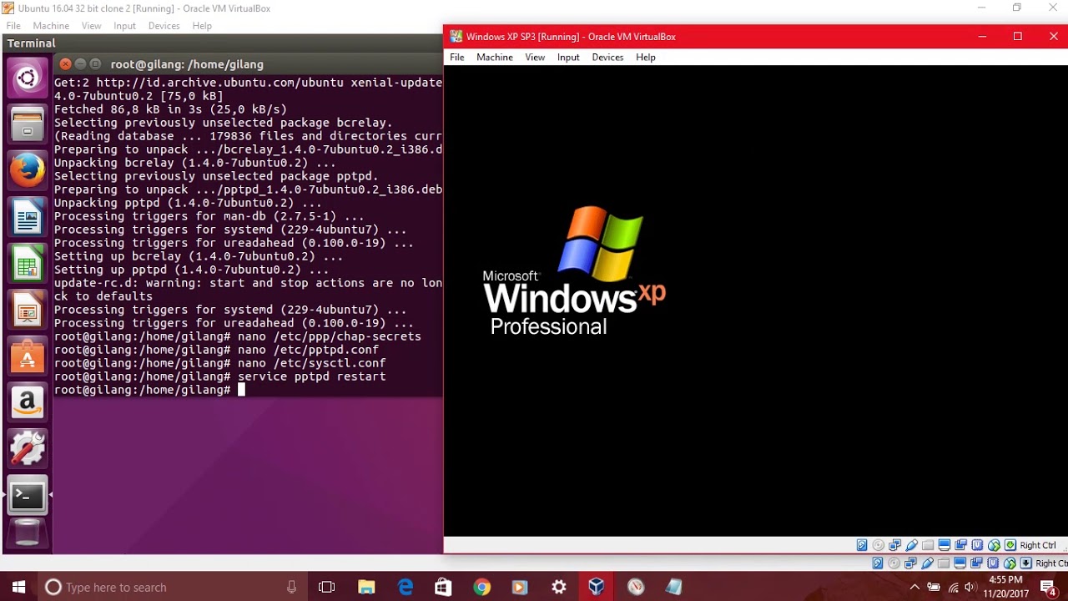
Task: Open Devices menu in Windows XP VM window
Action: click(607, 57)
